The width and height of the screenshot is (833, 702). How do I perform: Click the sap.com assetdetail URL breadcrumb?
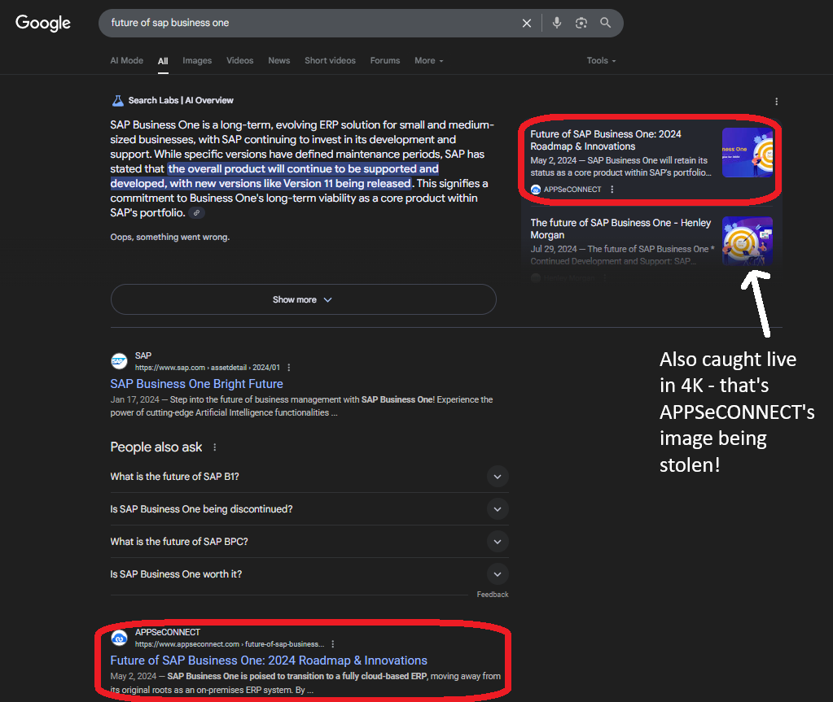(x=207, y=367)
